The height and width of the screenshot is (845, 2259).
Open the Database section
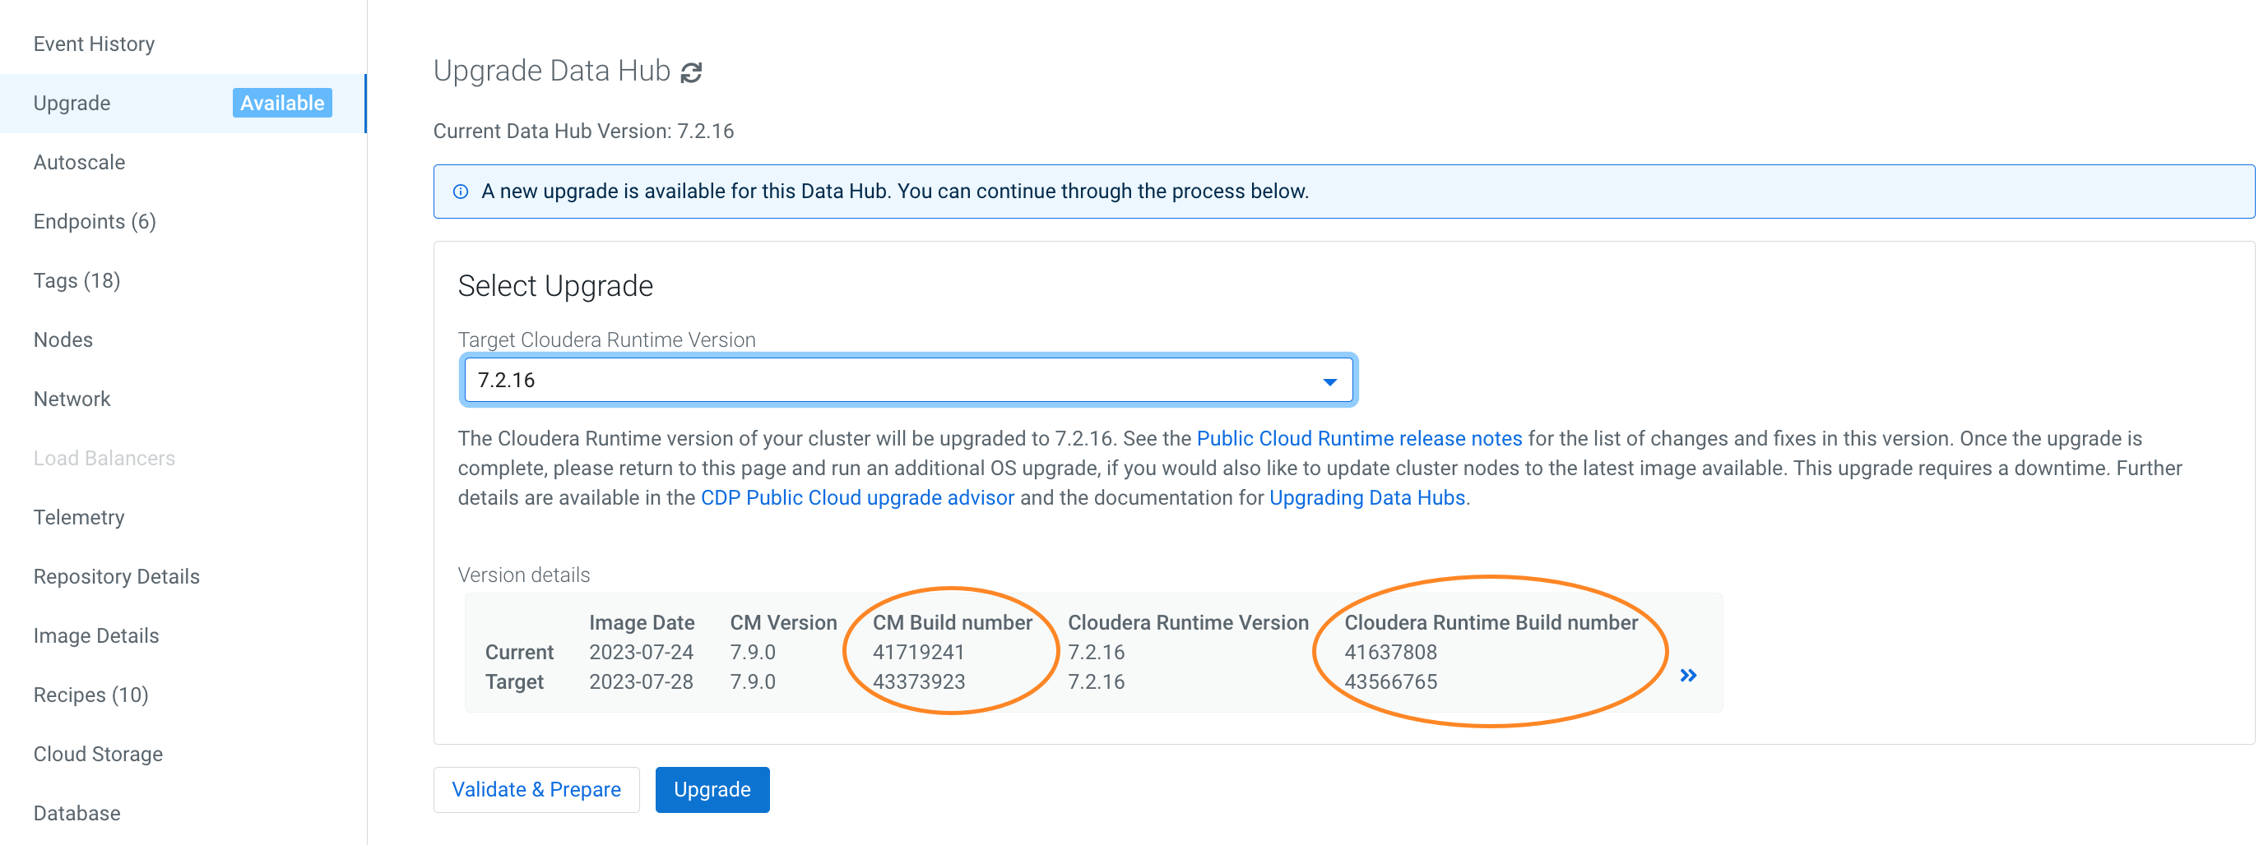tap(77, 814)
